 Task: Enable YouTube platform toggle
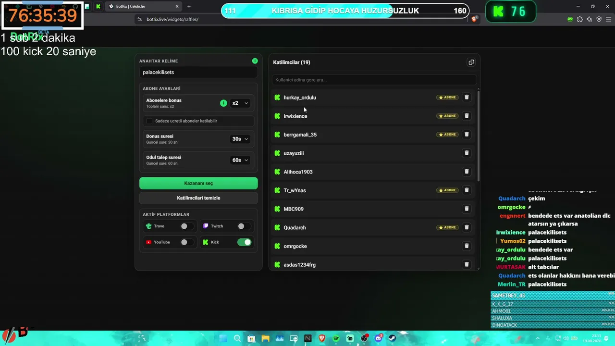[187, 242]
